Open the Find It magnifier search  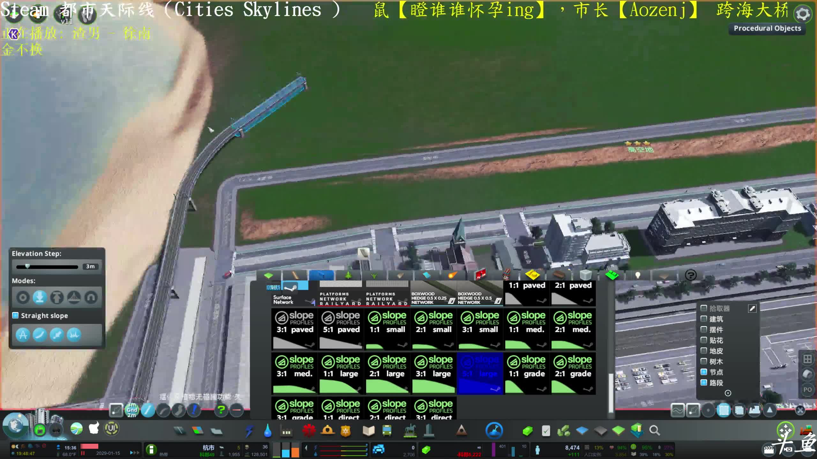click(x=654, y=431)
